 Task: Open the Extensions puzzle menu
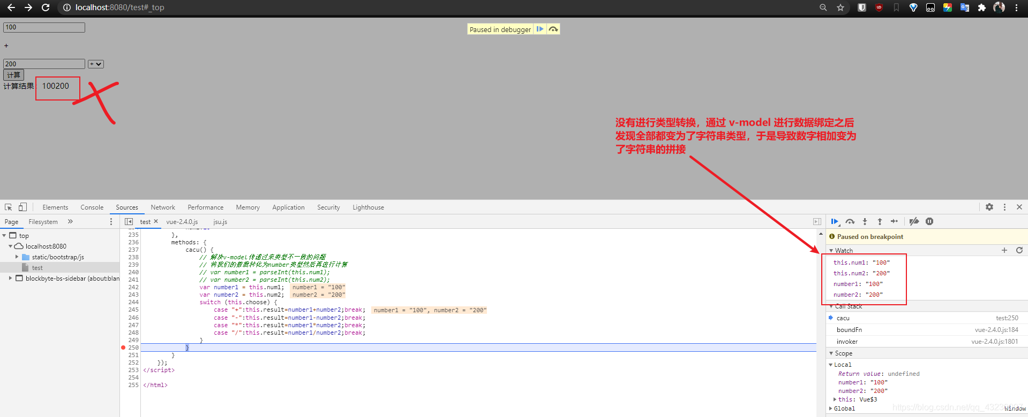click(x=982, y=7)
